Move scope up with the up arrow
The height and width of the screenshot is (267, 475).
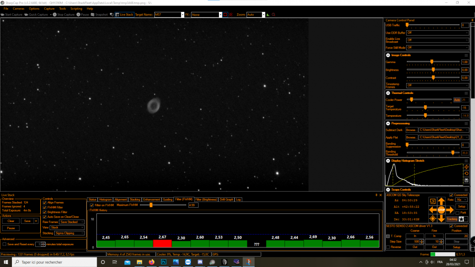441,201
